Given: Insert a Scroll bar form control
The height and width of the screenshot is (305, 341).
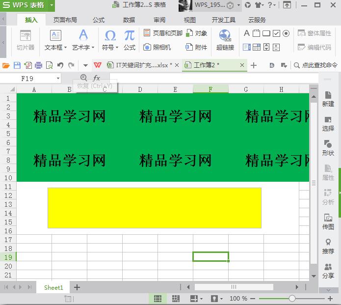Looking at the screenshot, I should [x=266, y=47].
